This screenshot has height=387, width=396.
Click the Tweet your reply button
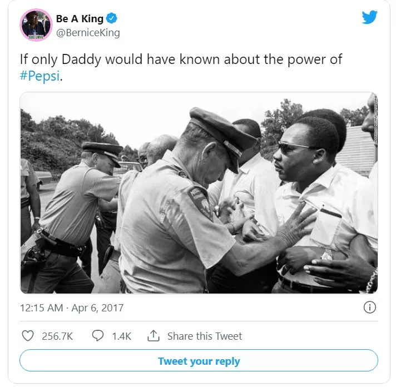point(199,360)
